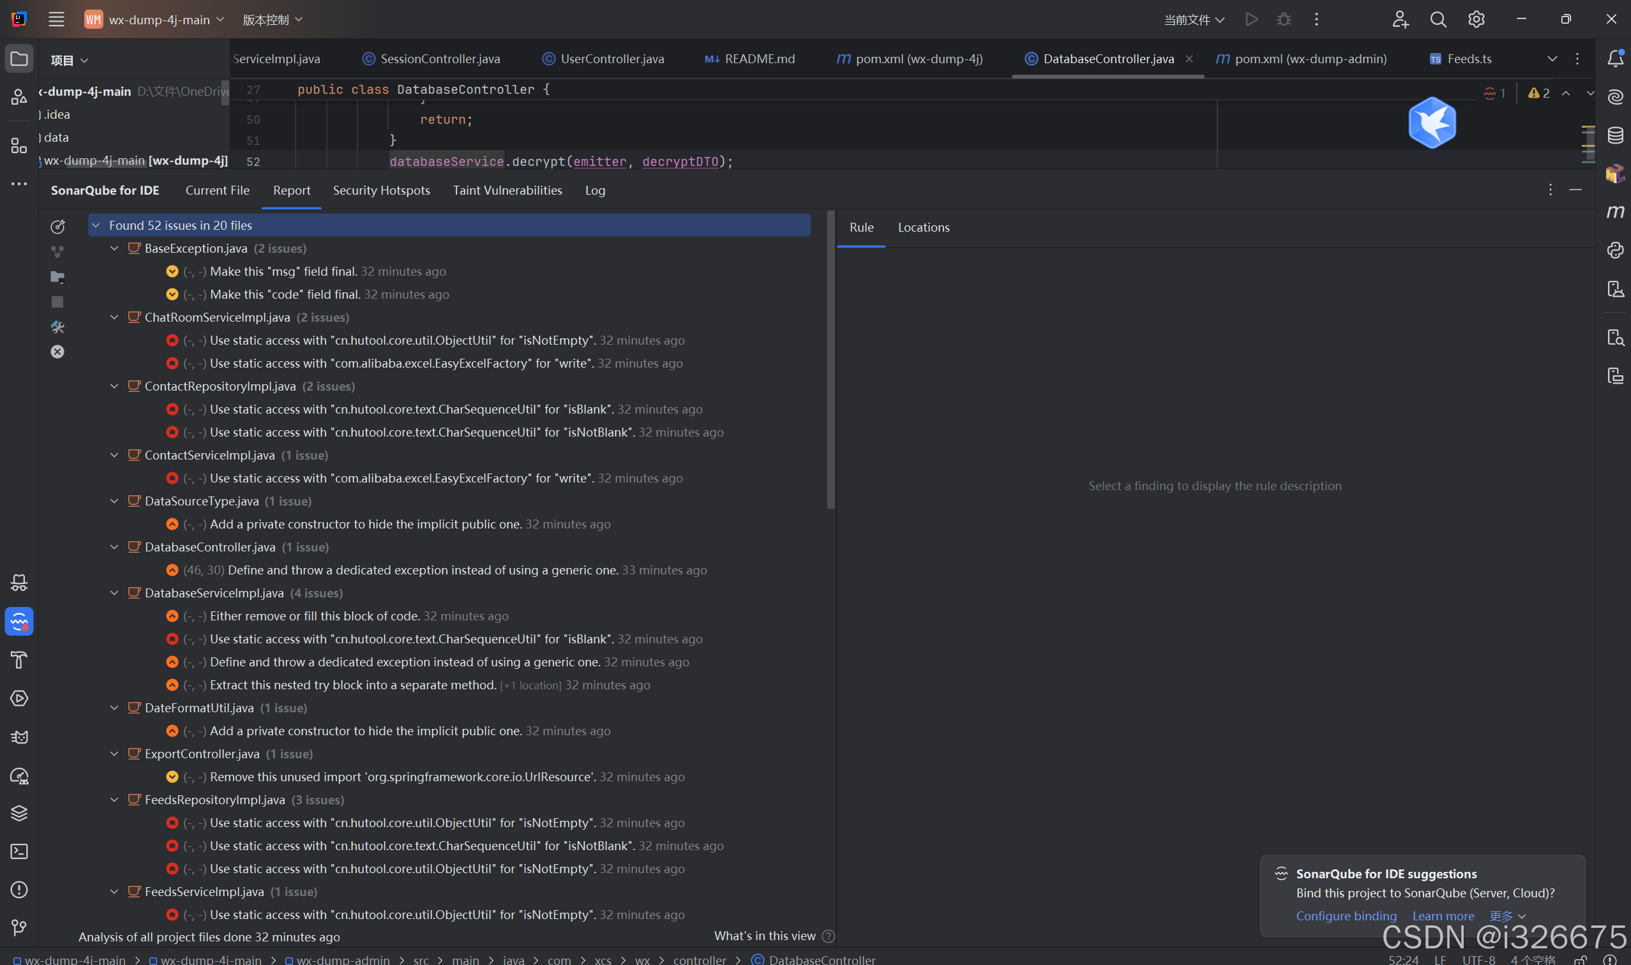The width and height of the screenshot is (1631, 965).
Task: Open the Locations tab
Action: [924, 228]
